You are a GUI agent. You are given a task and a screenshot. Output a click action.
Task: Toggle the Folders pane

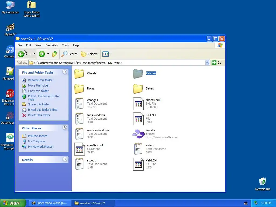coord(89,54)
